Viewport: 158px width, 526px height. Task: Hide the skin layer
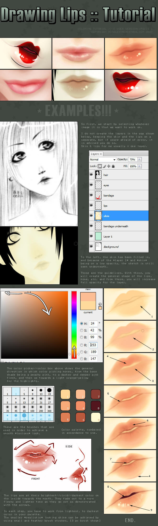[91, 216]
